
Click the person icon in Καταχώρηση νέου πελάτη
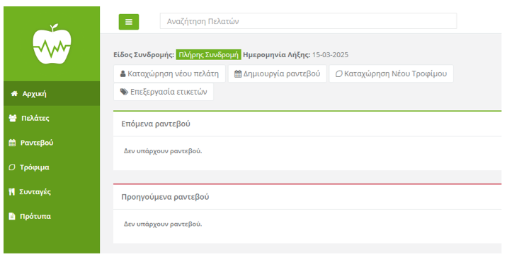pos(123,74)
